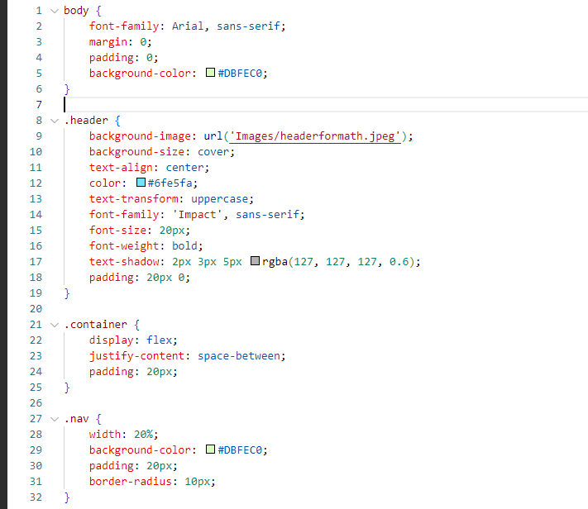Click the '.header' selector text
Viewport: 588px width, 509px height.
pyautogui.click(x=86, y=121)
